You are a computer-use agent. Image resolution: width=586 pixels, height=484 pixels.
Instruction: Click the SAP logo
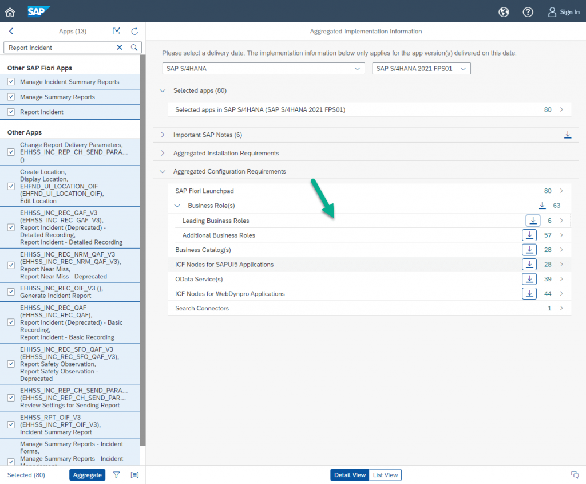[38, 11]
